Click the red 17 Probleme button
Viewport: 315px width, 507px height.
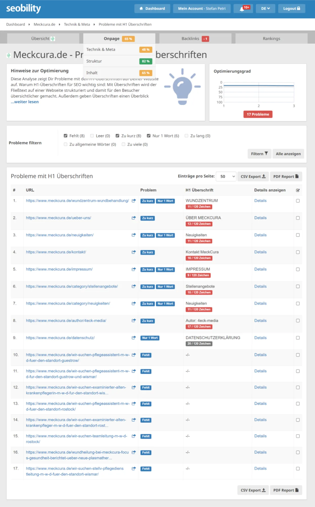tap(258, 114)
